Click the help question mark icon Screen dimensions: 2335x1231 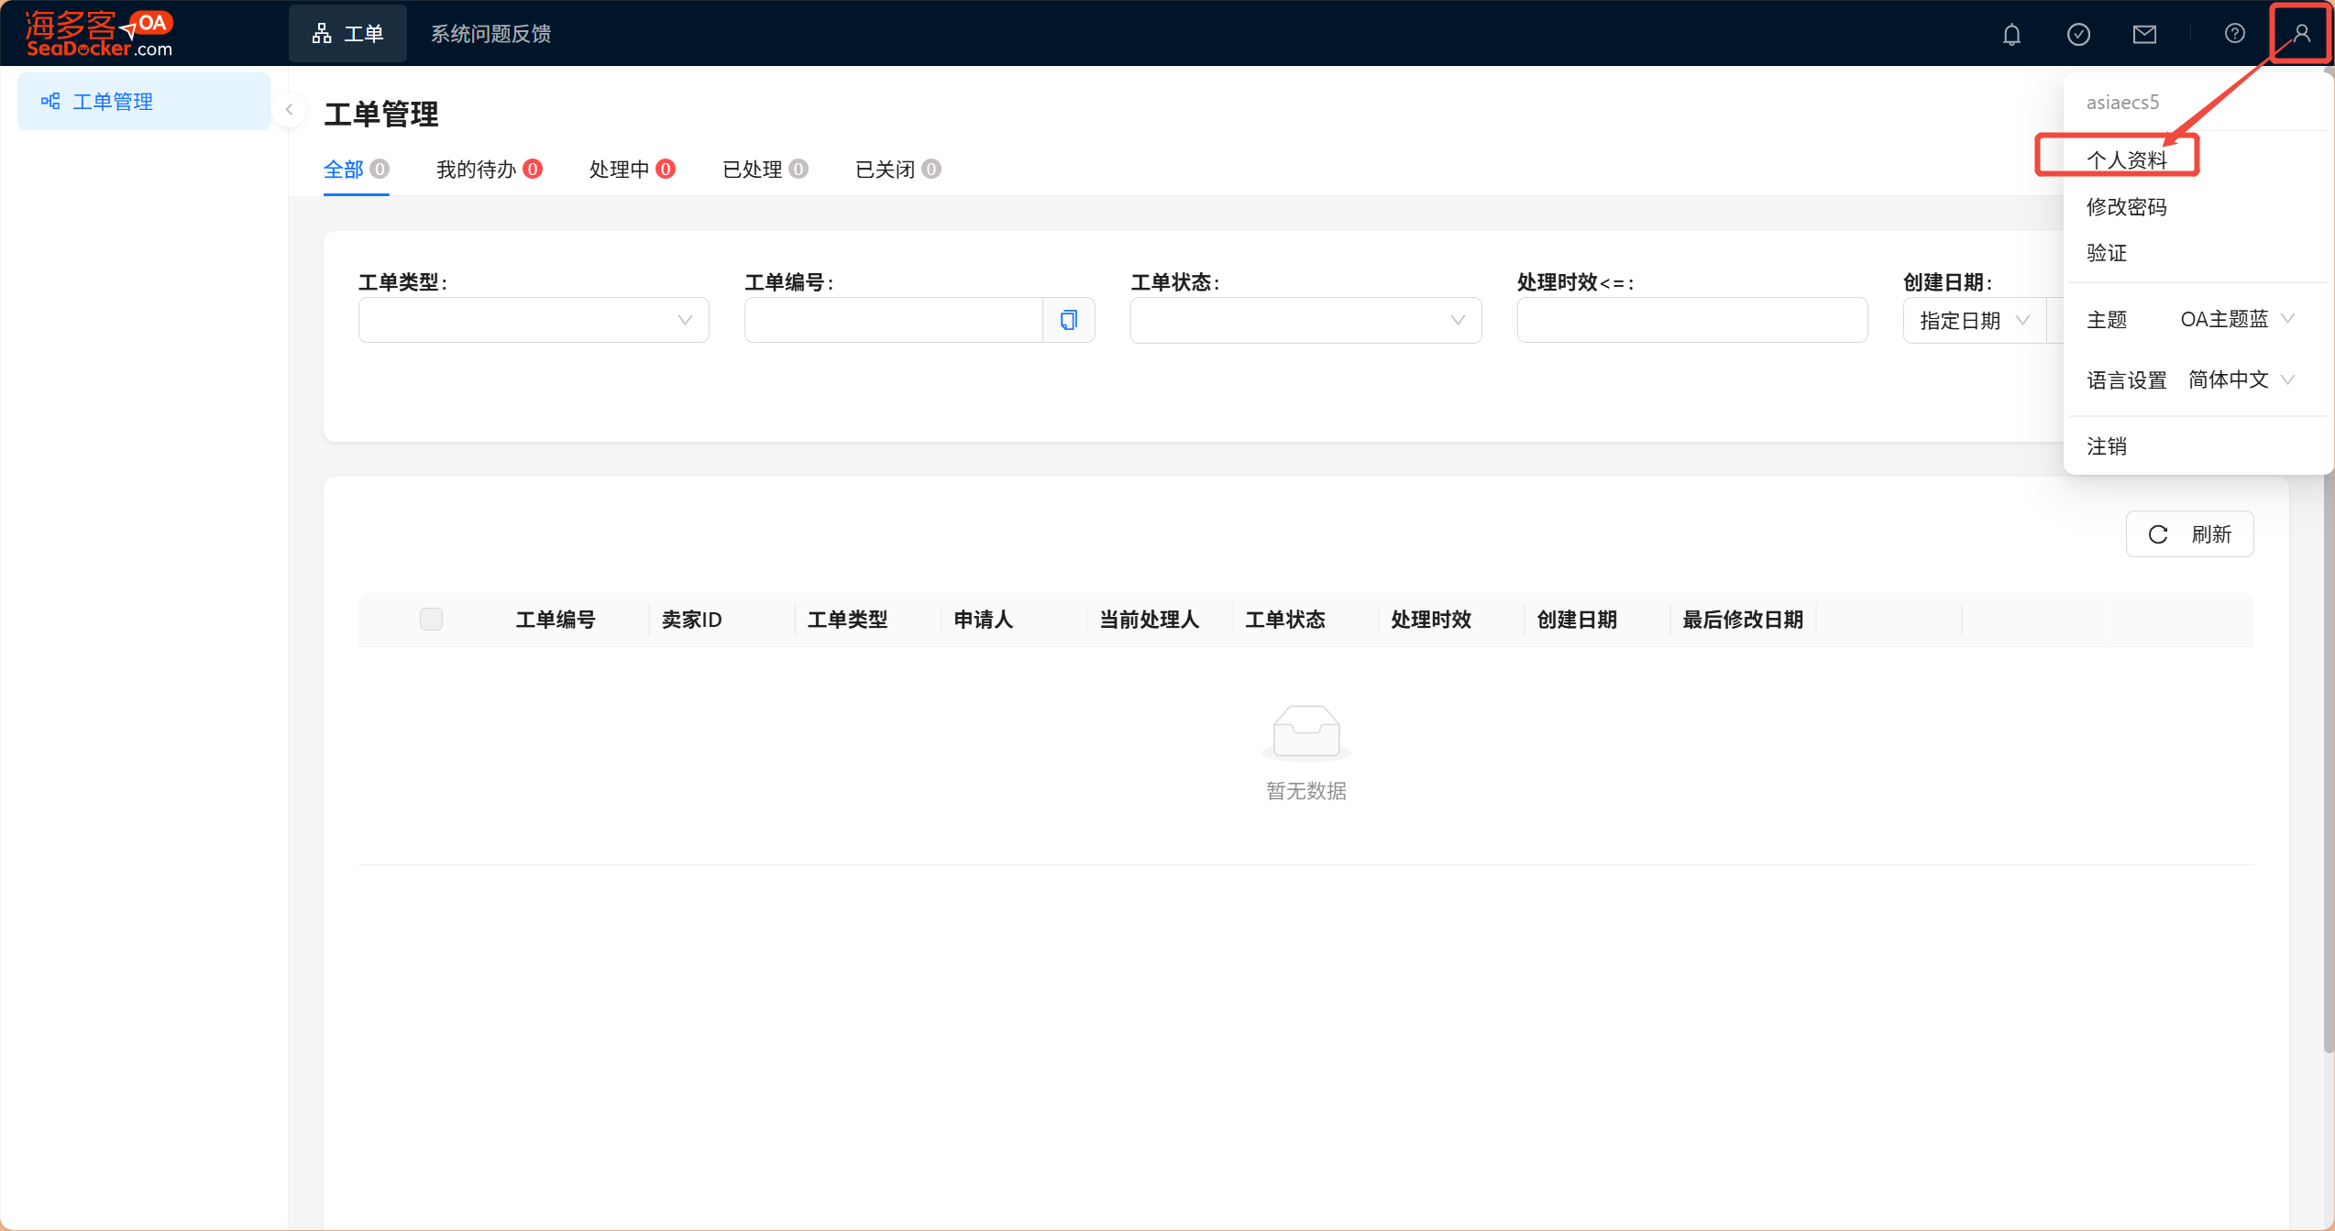click(2234, 34)
